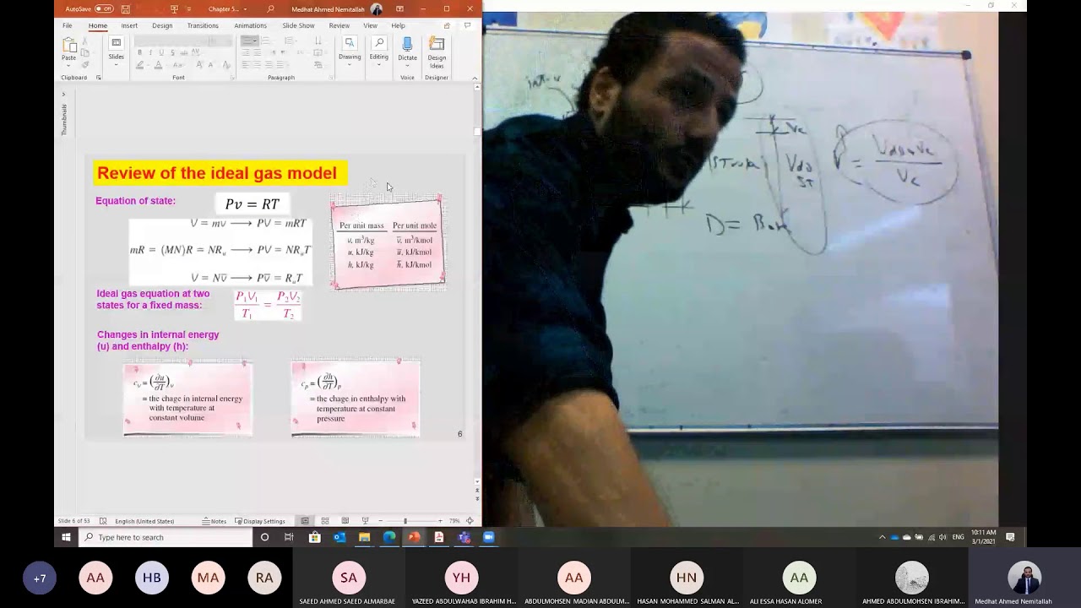Click the Copy icon

click(x=85, y=52)
